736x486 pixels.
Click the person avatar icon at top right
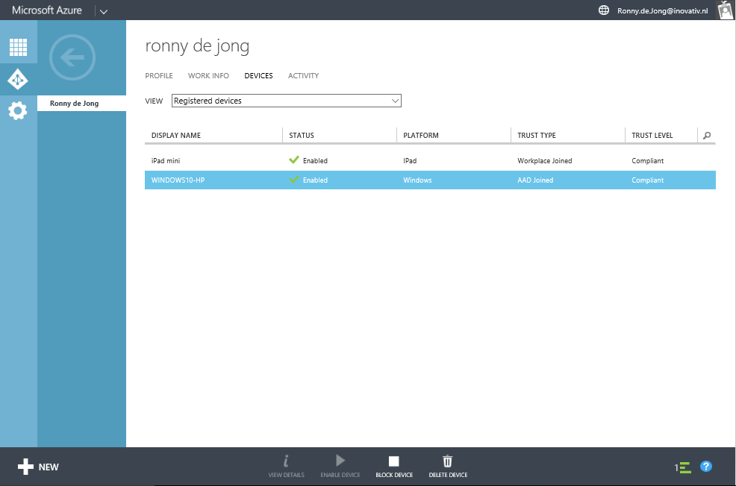pos(723,10)
